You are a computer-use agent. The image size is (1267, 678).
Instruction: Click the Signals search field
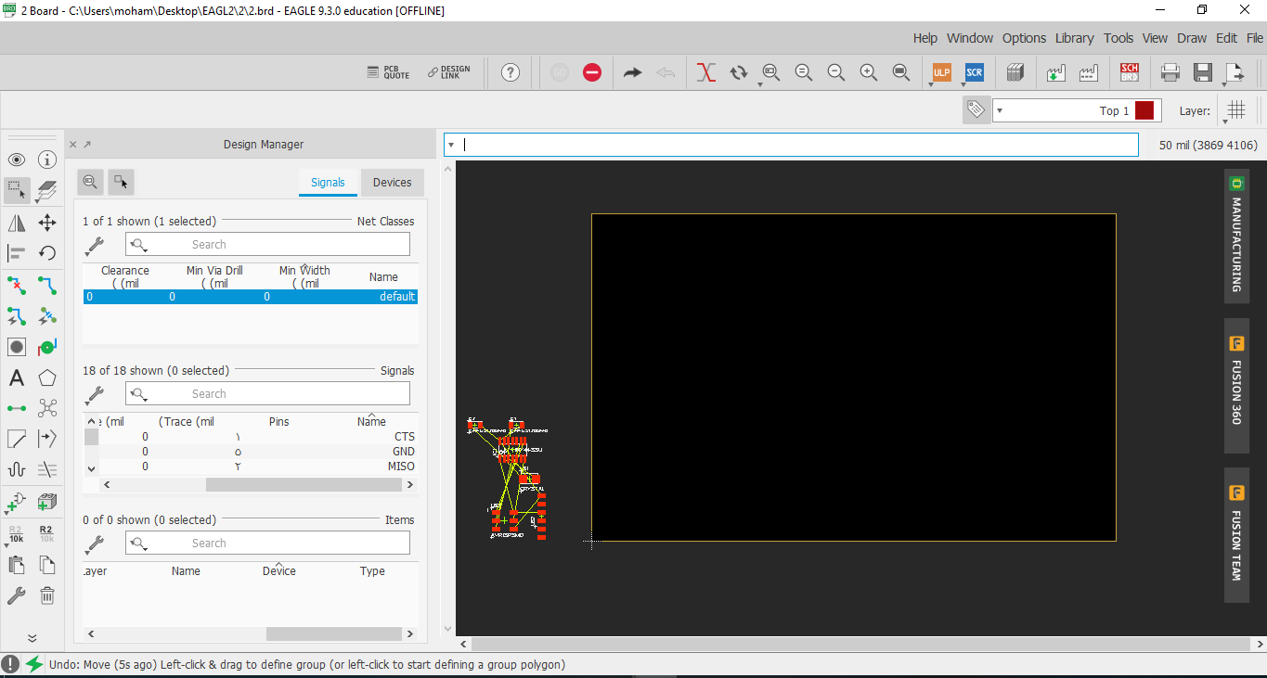[267, 393]
